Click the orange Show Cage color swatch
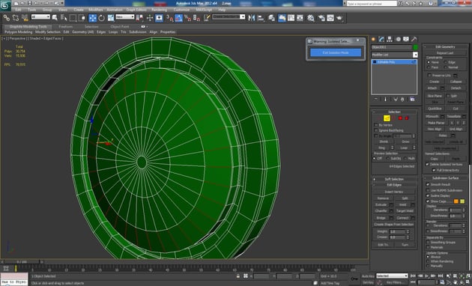472x286 pixels. (x=456, y=201)
